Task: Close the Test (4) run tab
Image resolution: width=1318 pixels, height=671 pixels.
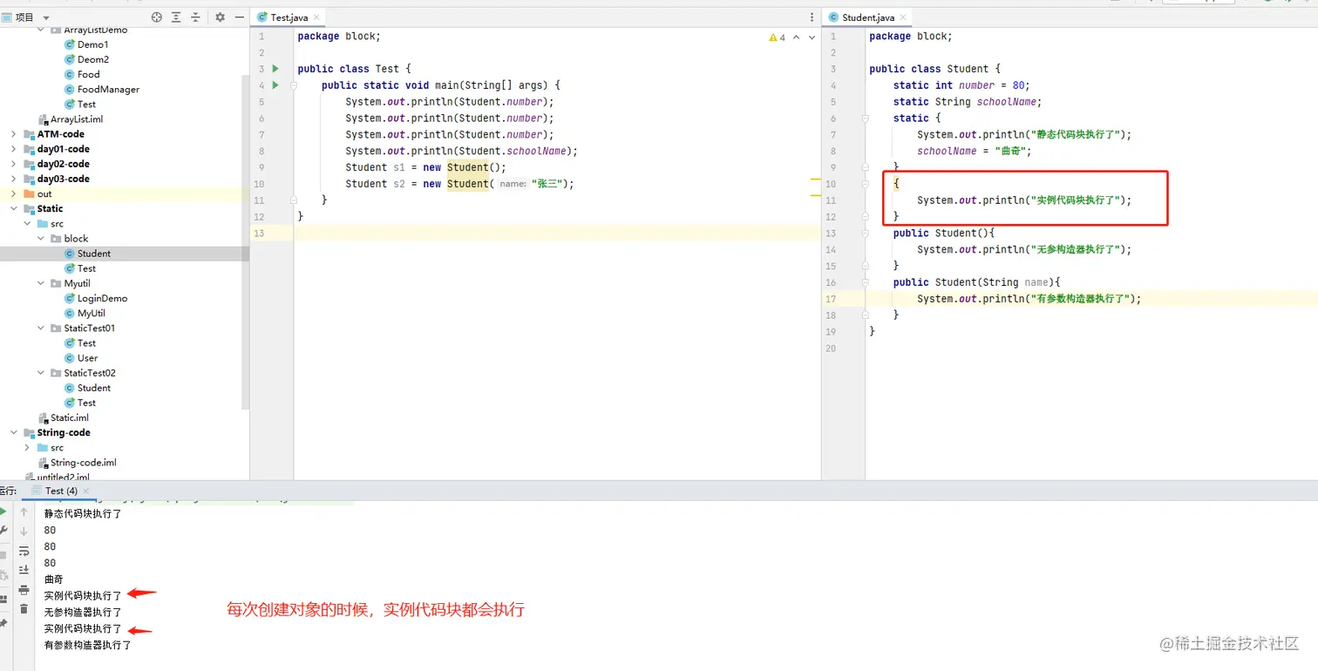Action: (86, 491)
